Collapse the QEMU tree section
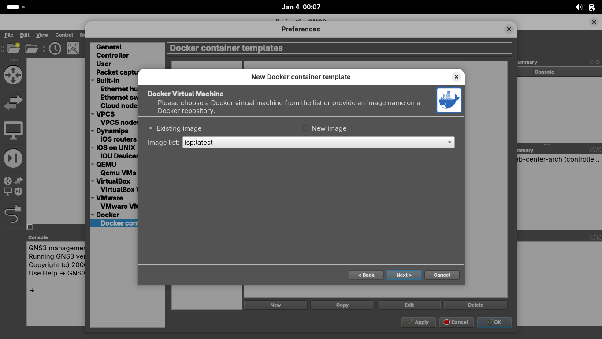The height and width of the screenshot is (339, 602). click(x=93, y=165)
